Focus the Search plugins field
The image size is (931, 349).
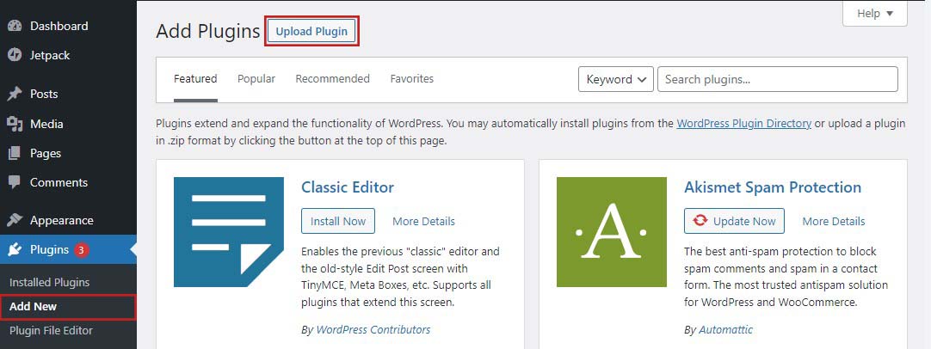(x=778, y=79)
